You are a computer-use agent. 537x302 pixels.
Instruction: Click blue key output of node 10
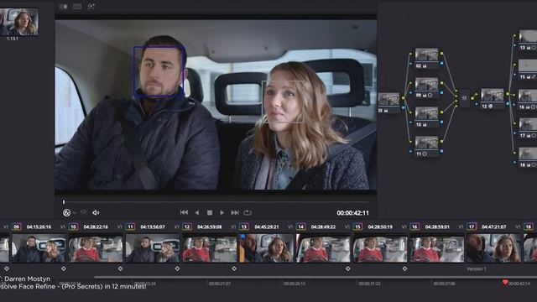[x=442, y=122]
